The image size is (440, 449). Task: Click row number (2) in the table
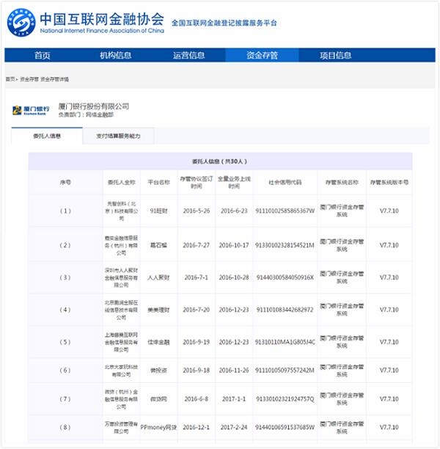65,245
